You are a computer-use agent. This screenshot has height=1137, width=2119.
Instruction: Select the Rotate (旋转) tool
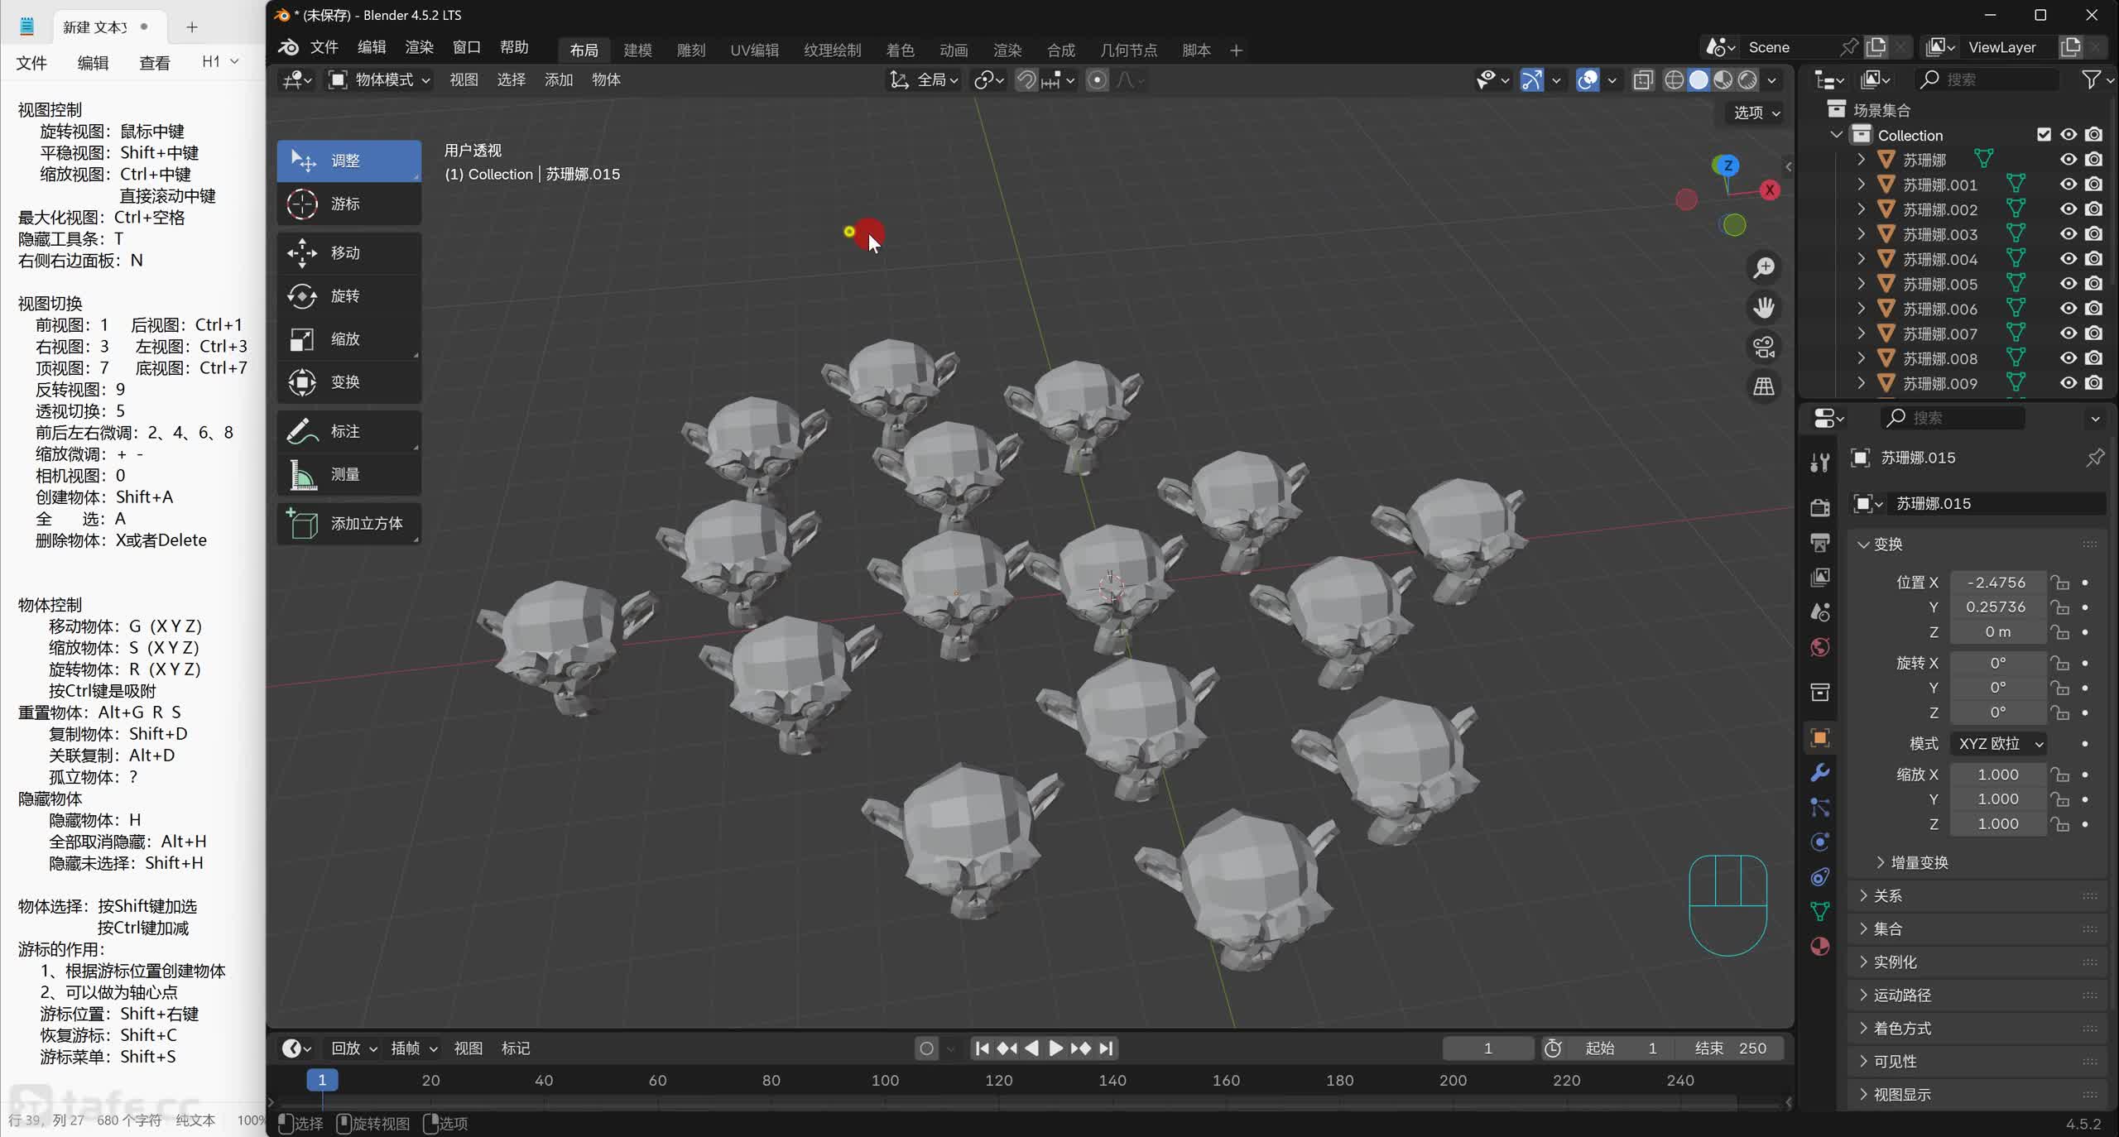coord(348,296)
